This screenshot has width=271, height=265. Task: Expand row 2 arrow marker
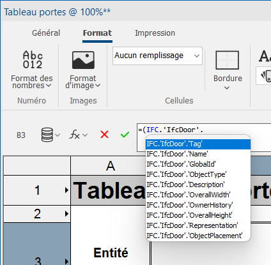66,213
